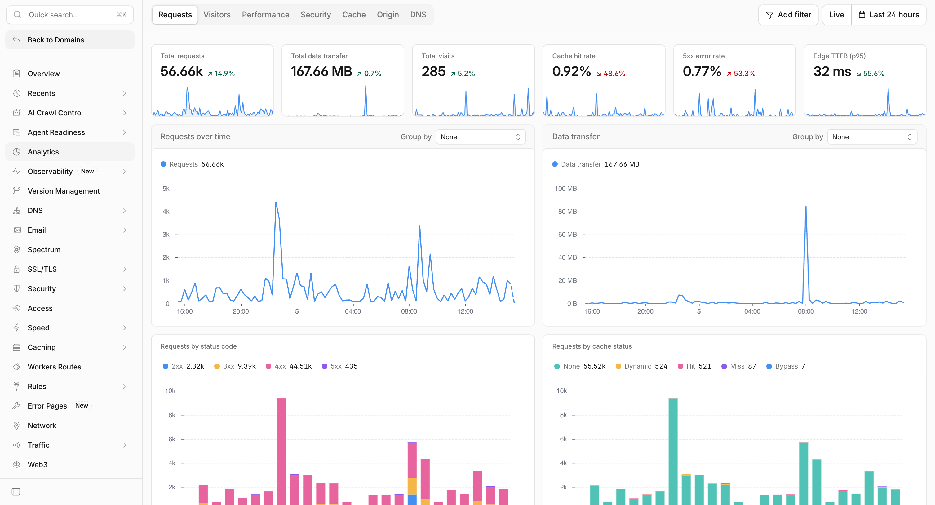Click the Overview clipboard icon
935x505 pixels.
[16, 74]
